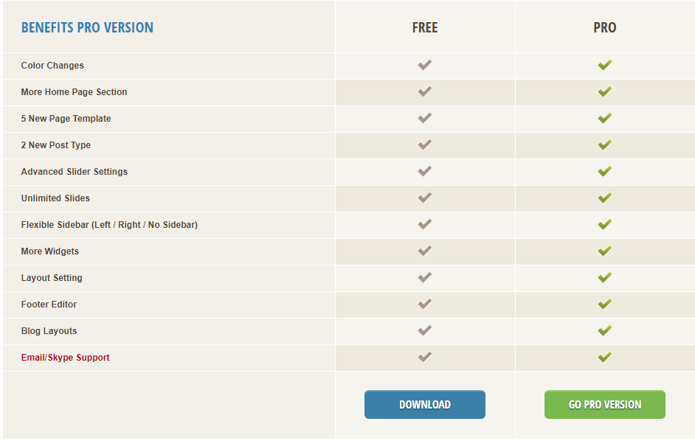Click the Free checkmark for Advanced Slider Settings
This screenshot has width=695, height=441.
(424, 171)
